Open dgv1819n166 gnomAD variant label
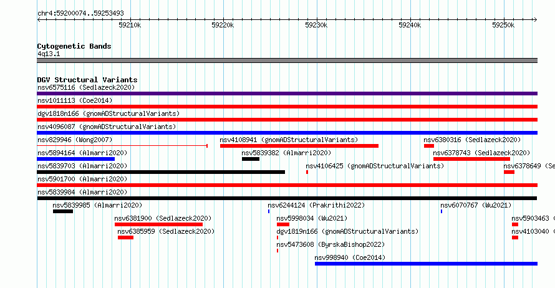This screenshot has width=555, height=288. [347, 231]
